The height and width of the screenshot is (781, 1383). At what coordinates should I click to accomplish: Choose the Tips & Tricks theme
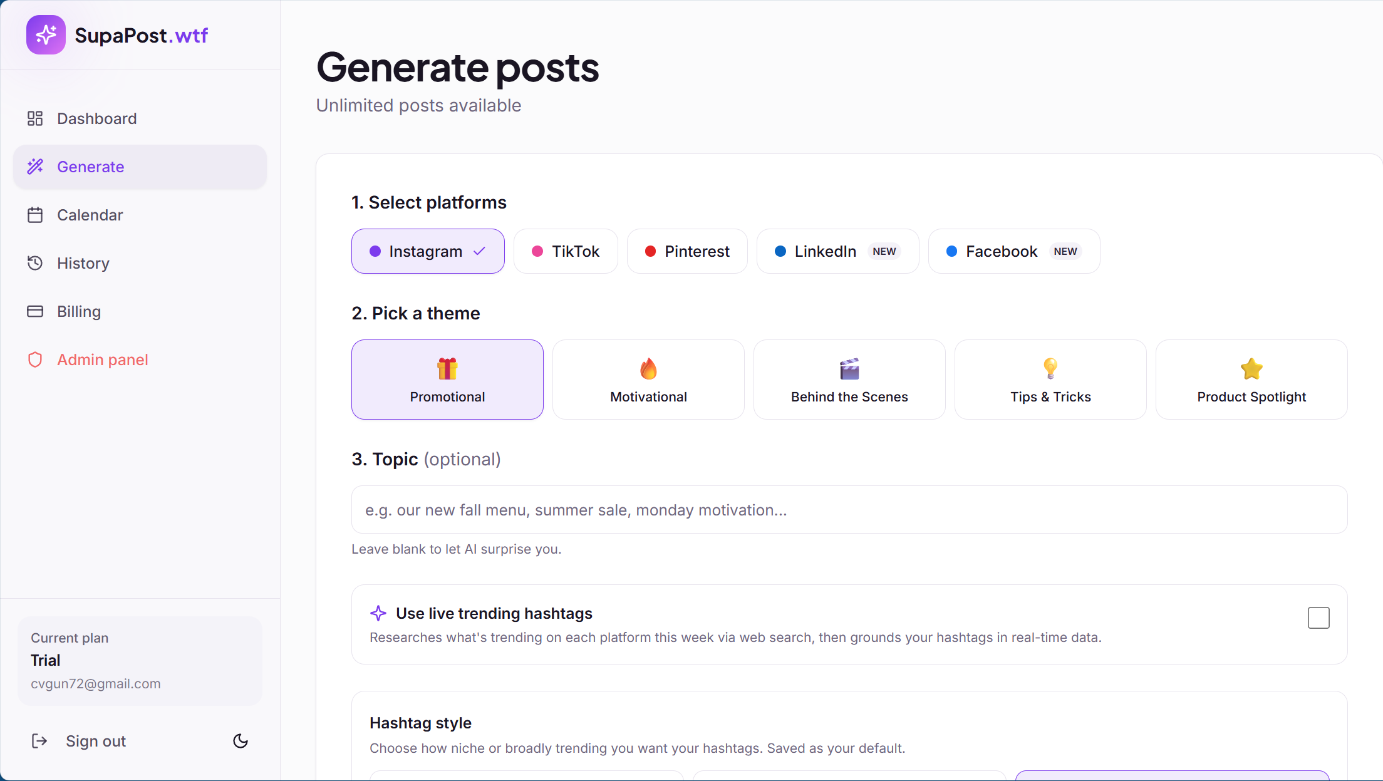pos(1050,380)
